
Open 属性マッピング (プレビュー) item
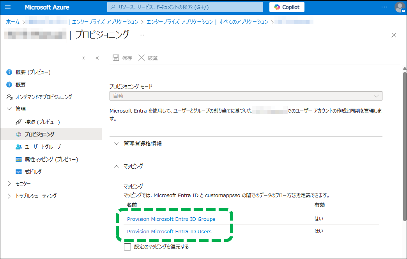click(x=51, y=159)
